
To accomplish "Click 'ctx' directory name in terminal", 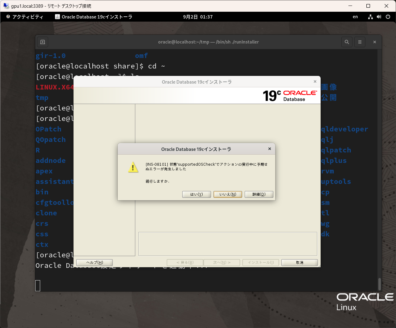I will click(x=42, y=245).
